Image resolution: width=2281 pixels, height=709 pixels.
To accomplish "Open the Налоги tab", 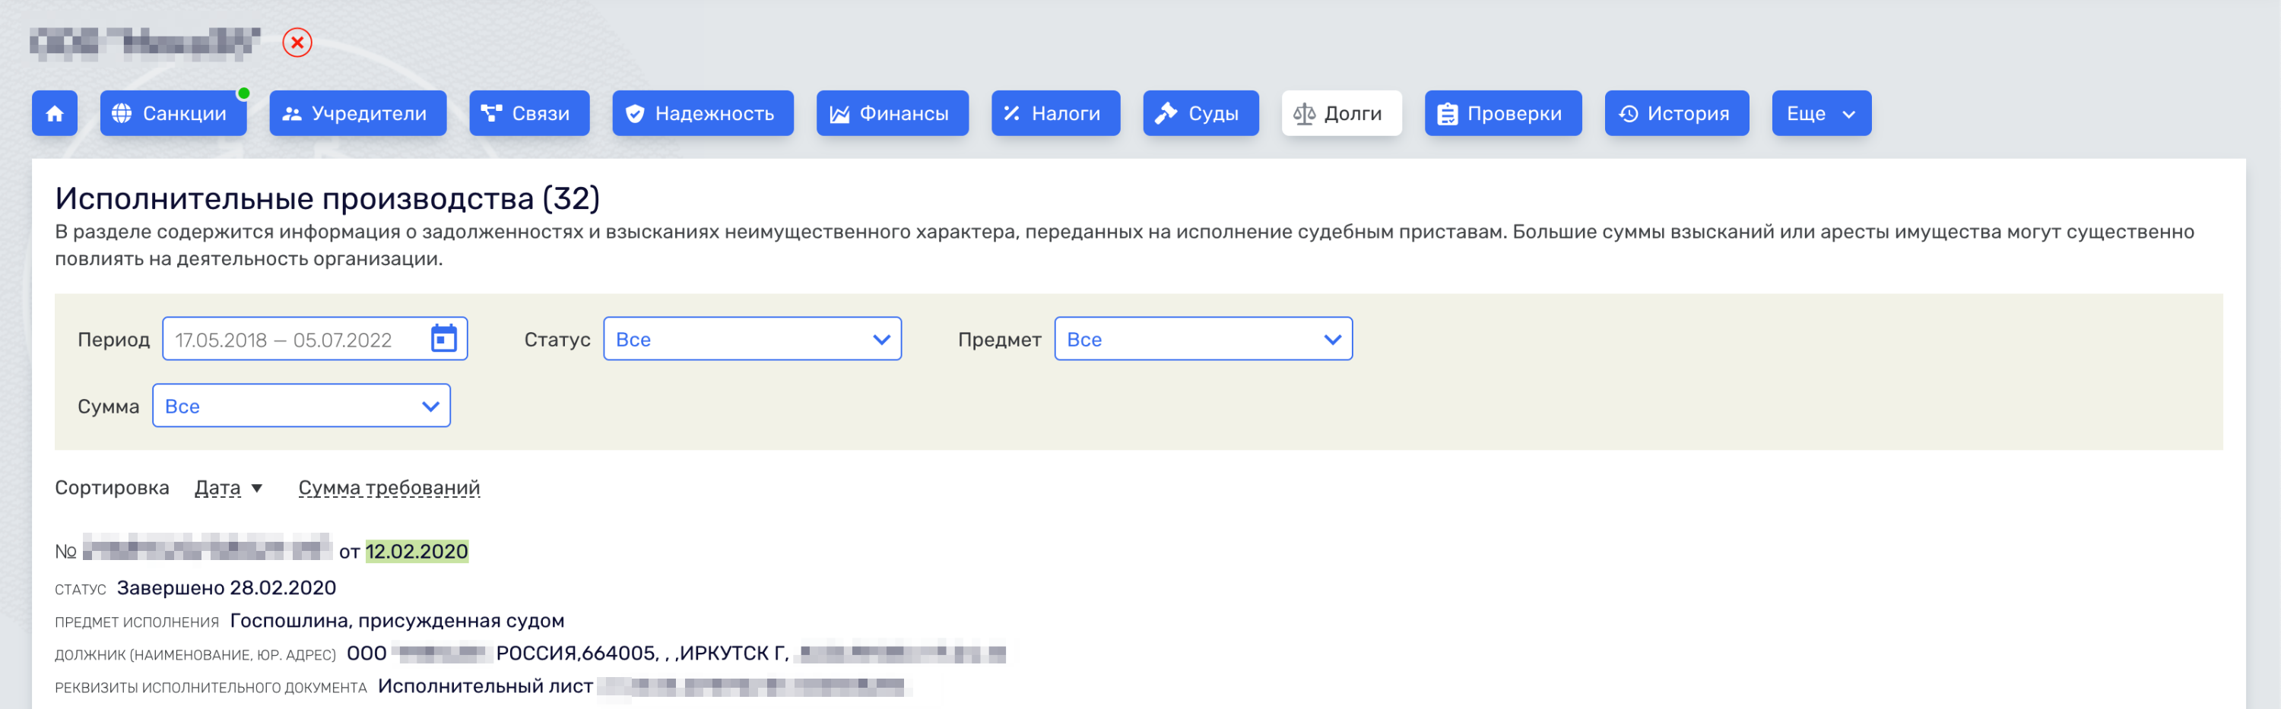I will [1055, 113].
